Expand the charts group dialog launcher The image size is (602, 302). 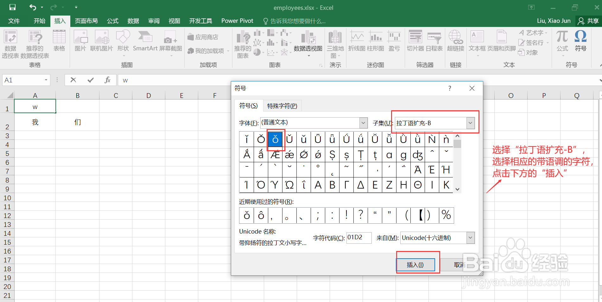(321, 65)
